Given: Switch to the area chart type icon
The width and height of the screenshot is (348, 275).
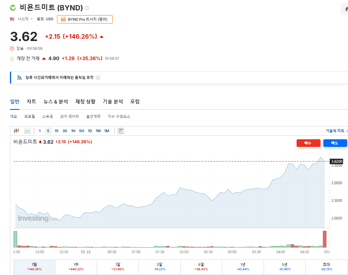Looking at the screenshot, I should [x=27, y=131].
